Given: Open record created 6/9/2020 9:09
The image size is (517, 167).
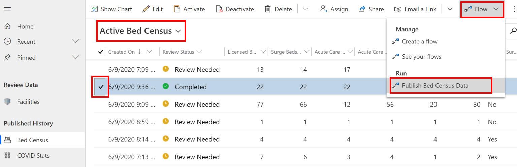Looking at the screenshot, I should click(132, 105).
